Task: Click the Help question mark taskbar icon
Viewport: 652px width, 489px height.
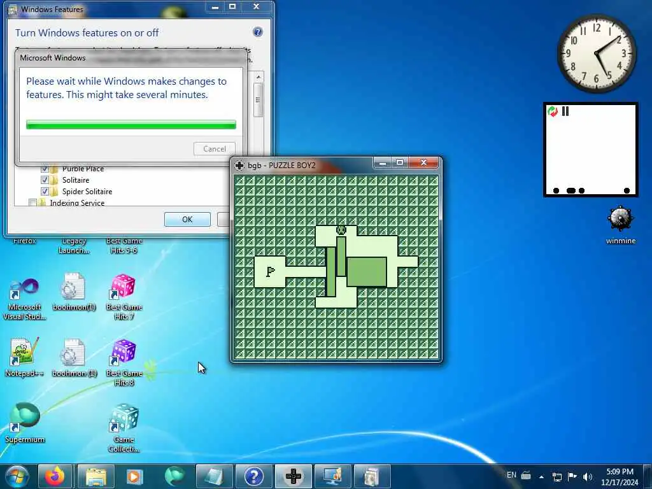Action: pyautogui.click(x=253, y=476)
